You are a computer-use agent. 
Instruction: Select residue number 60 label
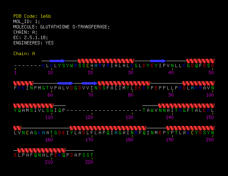click(50, 95)
